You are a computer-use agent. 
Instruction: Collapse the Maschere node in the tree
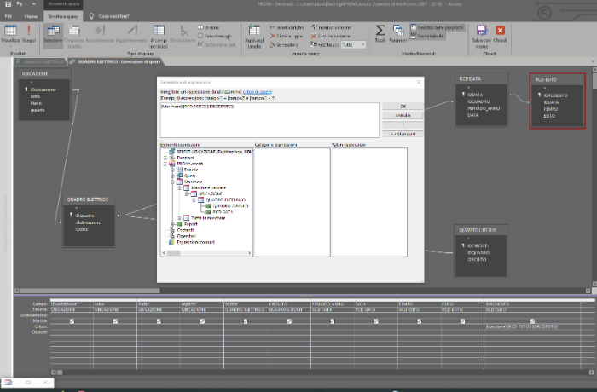point(172,182)
